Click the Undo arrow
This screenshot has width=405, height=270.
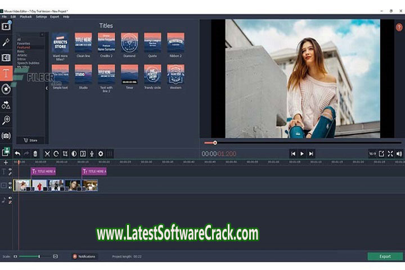click(17, 154)
